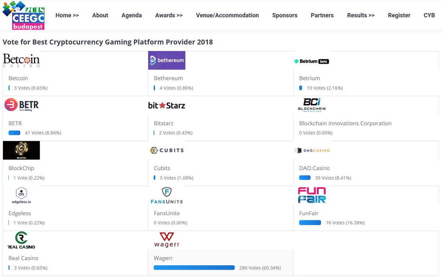
Task: Click the CEEGC Budapest 2018 site logo
Action: coord(24,15)
